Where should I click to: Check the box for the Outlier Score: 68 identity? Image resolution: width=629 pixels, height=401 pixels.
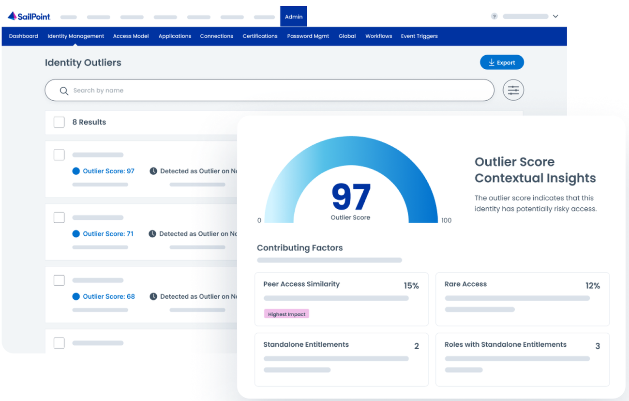tap(59, 280)
